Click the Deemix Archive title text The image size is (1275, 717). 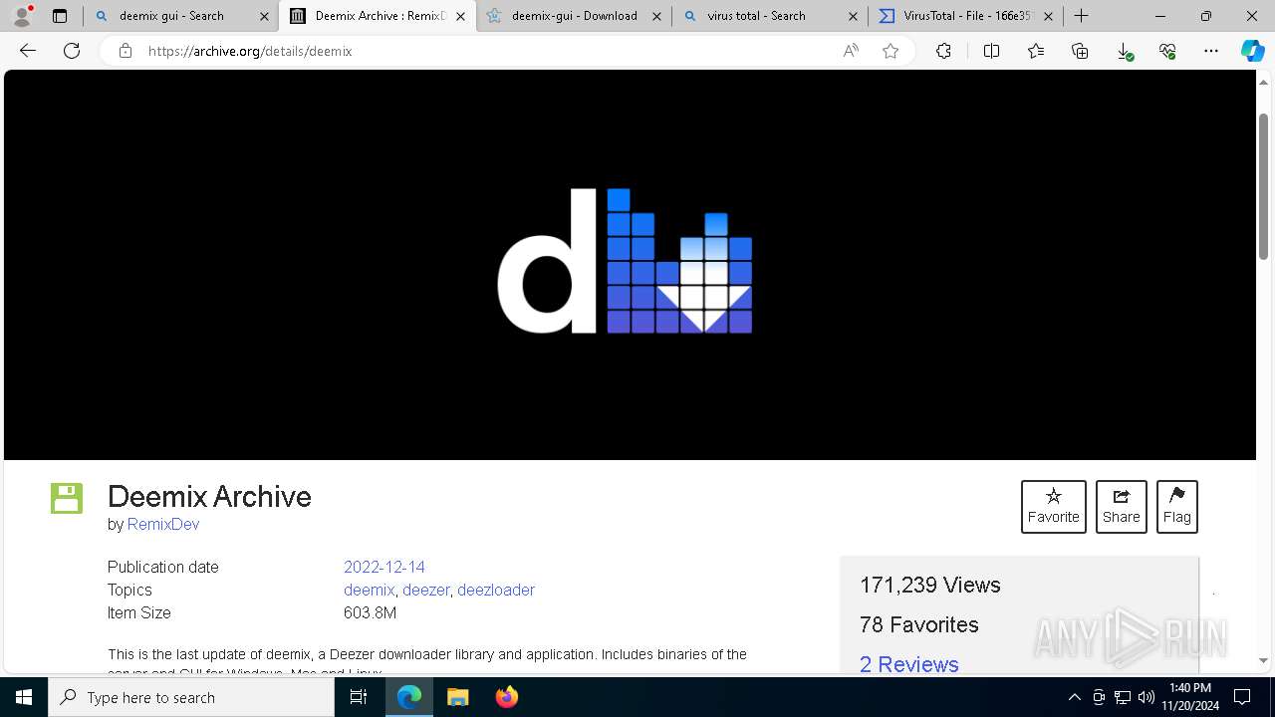coord(209,496)
